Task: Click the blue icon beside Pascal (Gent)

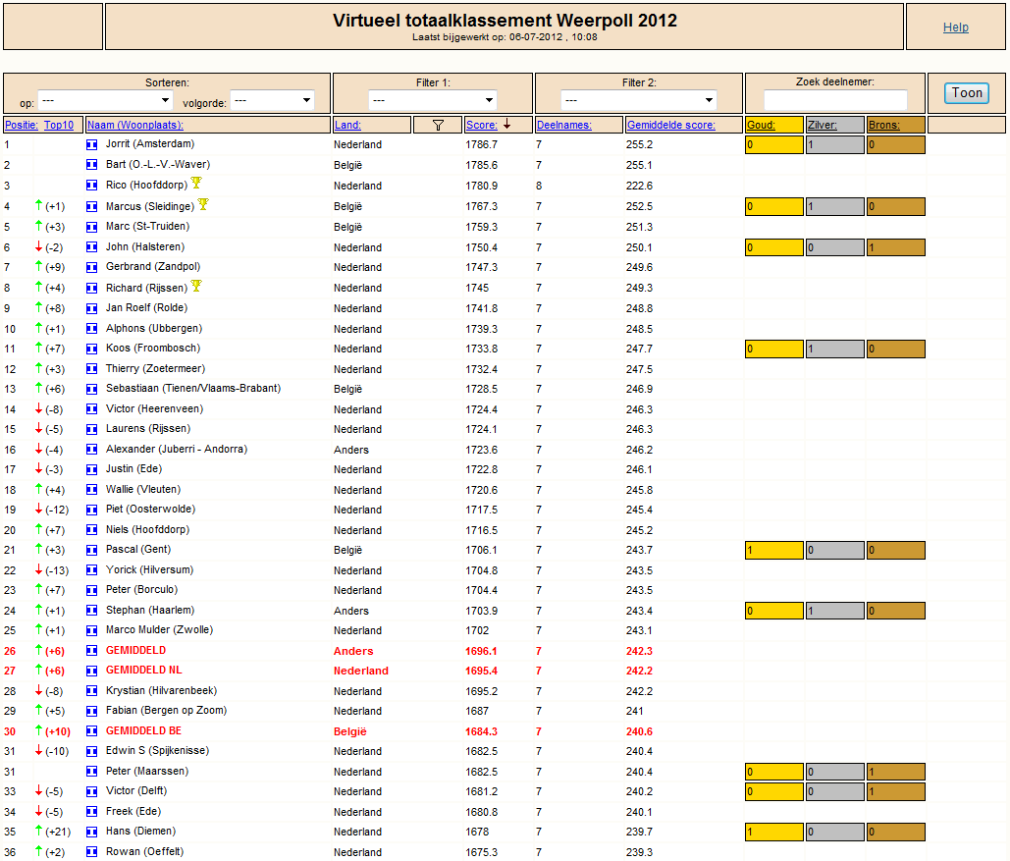Action: (x=92, y=551)
